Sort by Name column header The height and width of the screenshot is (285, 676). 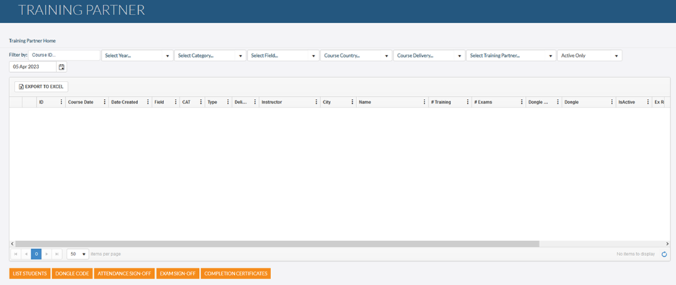point(364,102)
